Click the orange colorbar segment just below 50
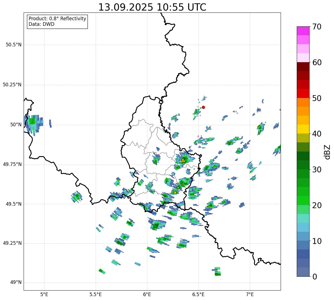The height and width of the screenshot is (300, 334). point(303,102)
